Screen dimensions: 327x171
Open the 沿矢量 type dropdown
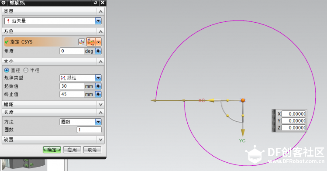pyautogui.click(x=98, y=21)
